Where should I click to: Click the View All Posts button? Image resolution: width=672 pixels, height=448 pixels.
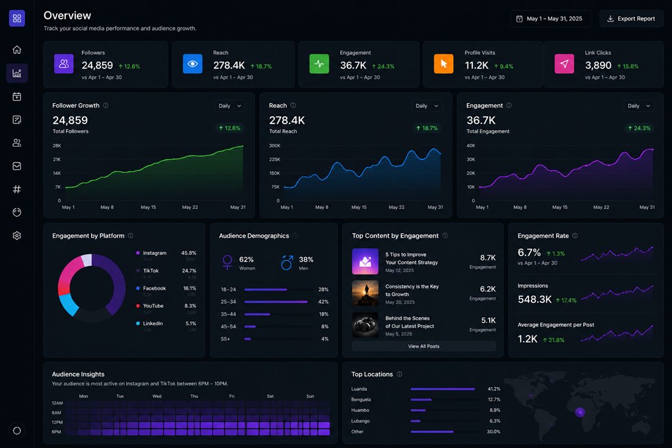point(423,347)
